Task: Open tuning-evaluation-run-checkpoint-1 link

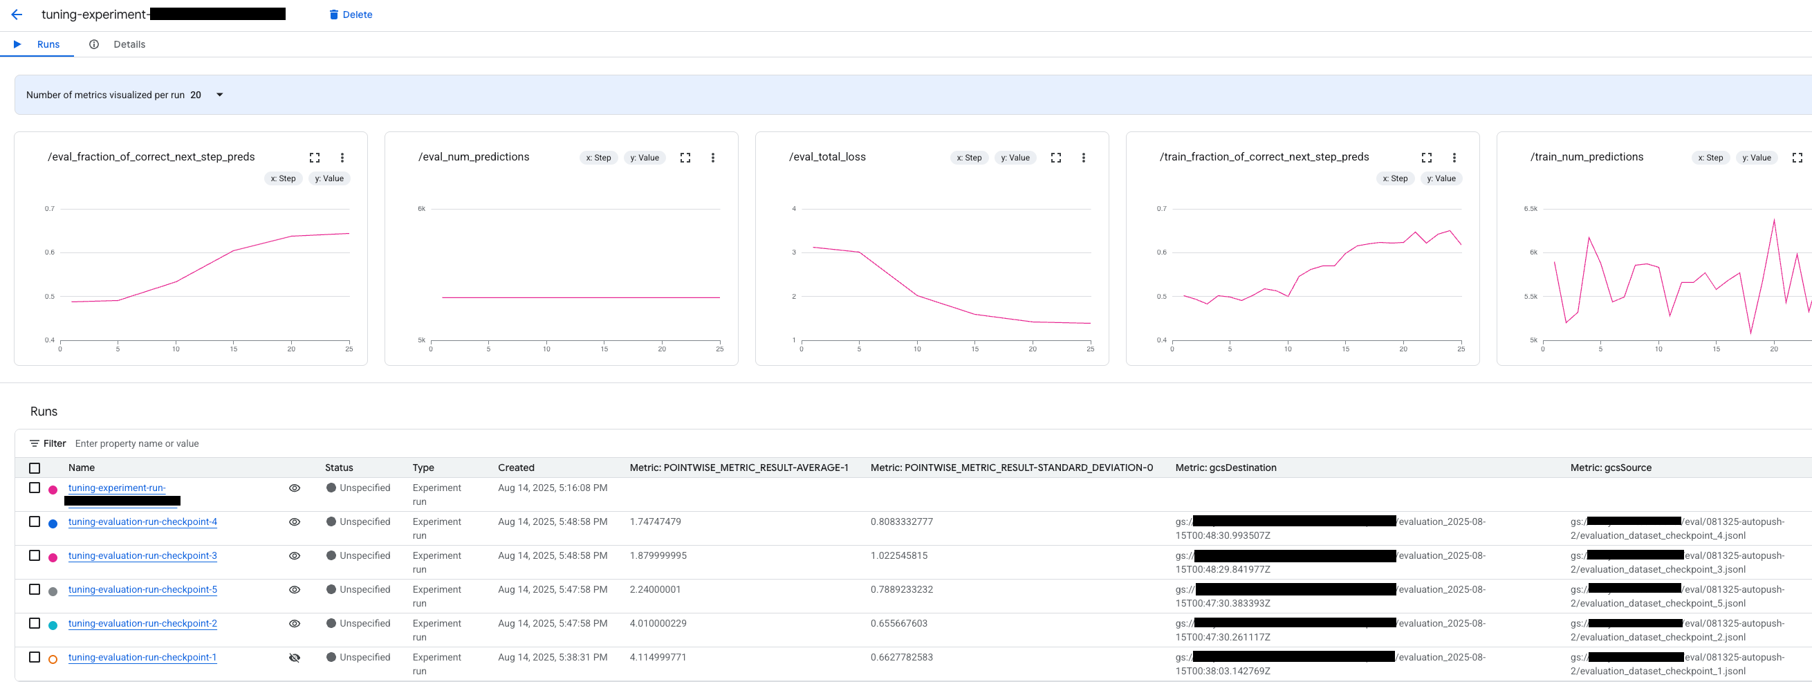Action: pyautogui.click(x=142, y=657)
